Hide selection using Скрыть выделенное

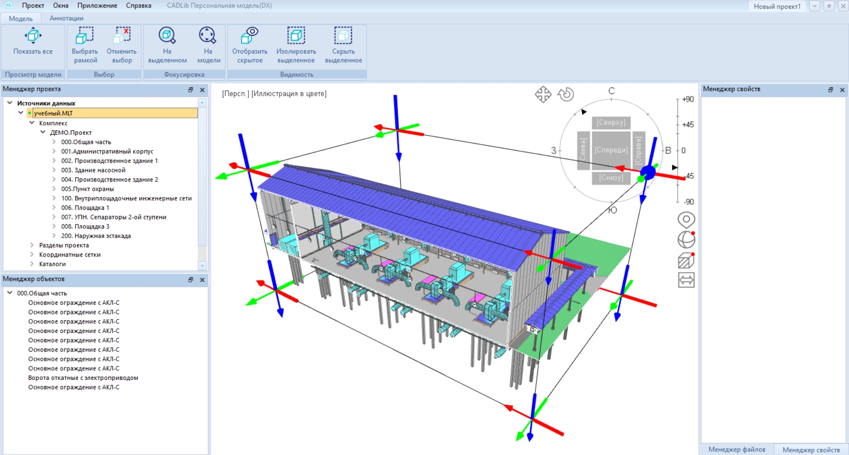click(343, 36)
